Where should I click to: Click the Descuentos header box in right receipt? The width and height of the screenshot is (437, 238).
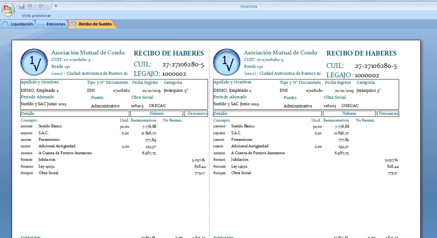388,114
